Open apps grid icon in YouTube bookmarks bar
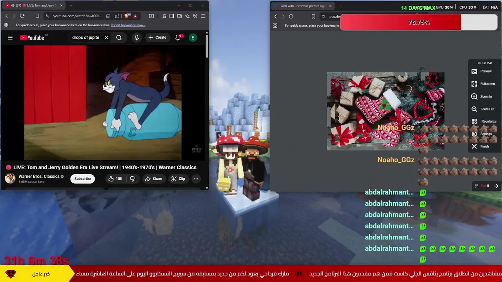This screenshot has width=502, height=282. (6, 25)
